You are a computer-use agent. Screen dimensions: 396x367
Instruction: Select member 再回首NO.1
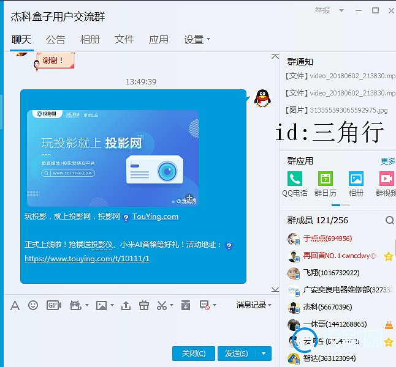[341, 256]
